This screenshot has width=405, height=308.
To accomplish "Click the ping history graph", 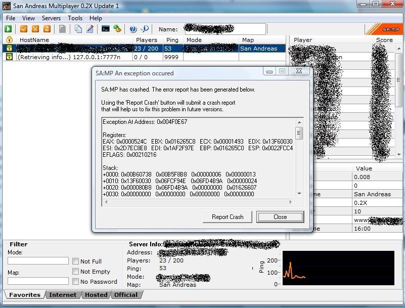I will [338, 268].
